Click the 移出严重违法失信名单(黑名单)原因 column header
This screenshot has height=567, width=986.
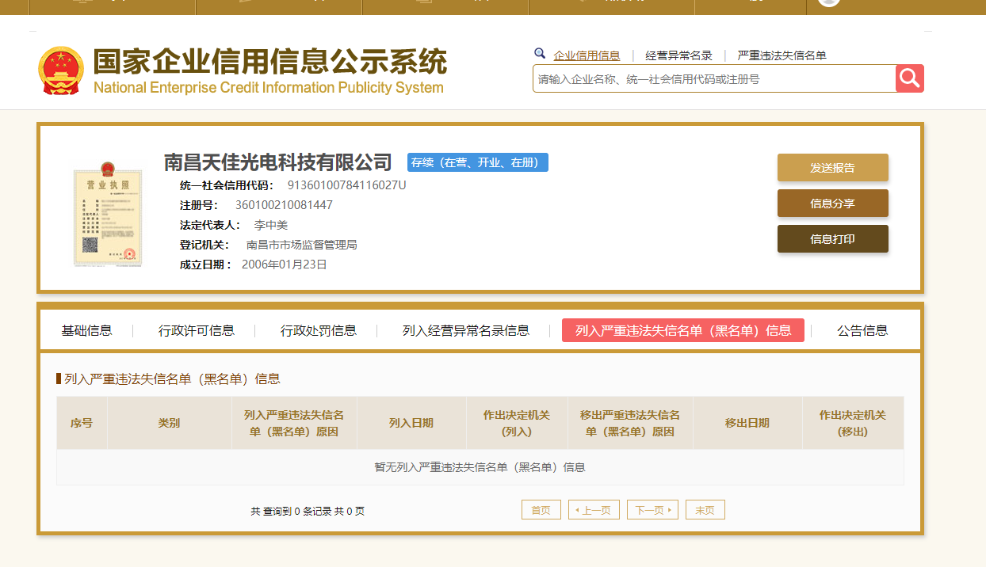click(x=630, y=423)
